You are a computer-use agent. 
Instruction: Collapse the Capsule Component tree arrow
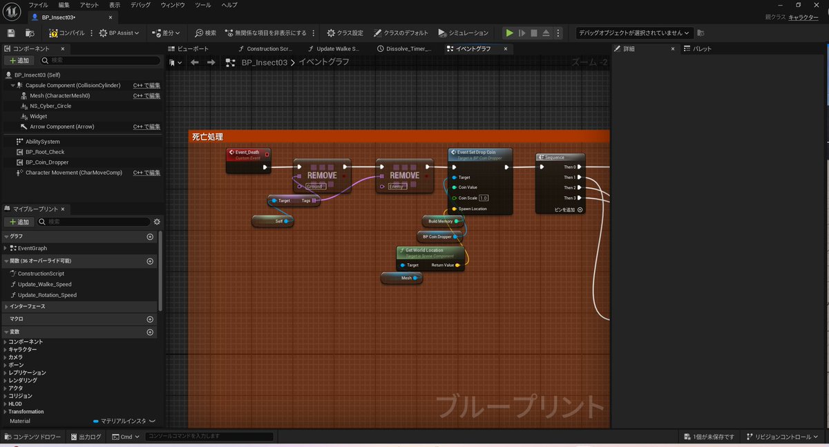point(12,86)
